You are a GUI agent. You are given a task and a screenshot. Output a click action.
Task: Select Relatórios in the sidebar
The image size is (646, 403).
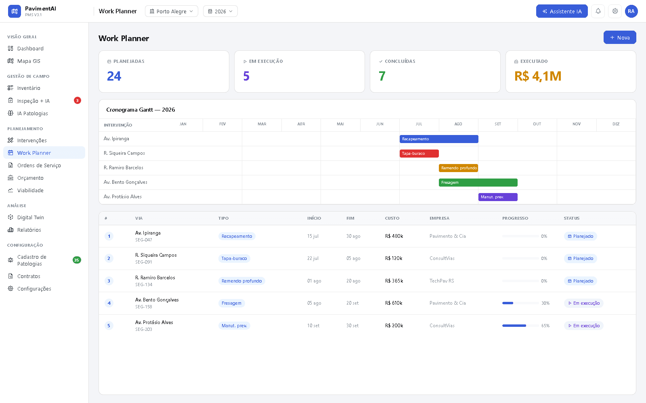coord(44,230)
